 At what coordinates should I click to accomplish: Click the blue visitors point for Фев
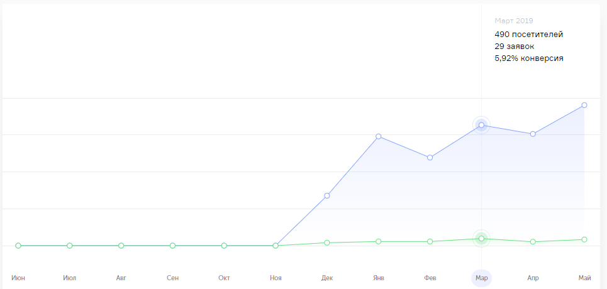(430, 158)
